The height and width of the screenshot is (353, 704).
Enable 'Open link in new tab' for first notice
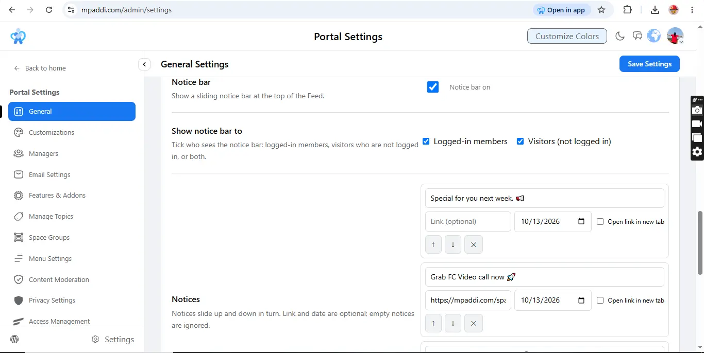pos(600,222)
